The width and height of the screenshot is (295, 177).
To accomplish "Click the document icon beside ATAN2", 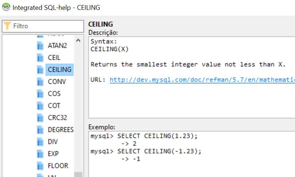I will click(40, 46).
